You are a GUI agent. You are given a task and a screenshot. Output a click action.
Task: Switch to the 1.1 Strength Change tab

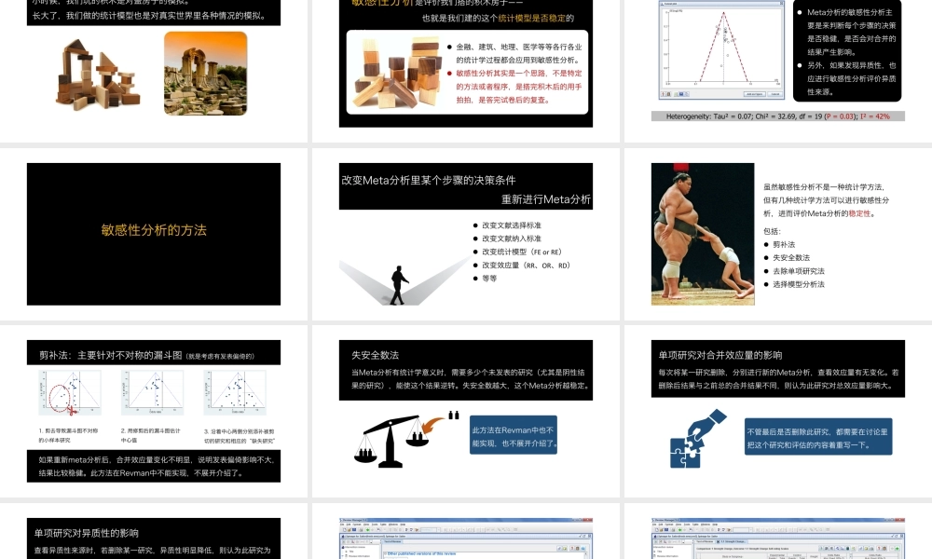(x=733, y=541)
